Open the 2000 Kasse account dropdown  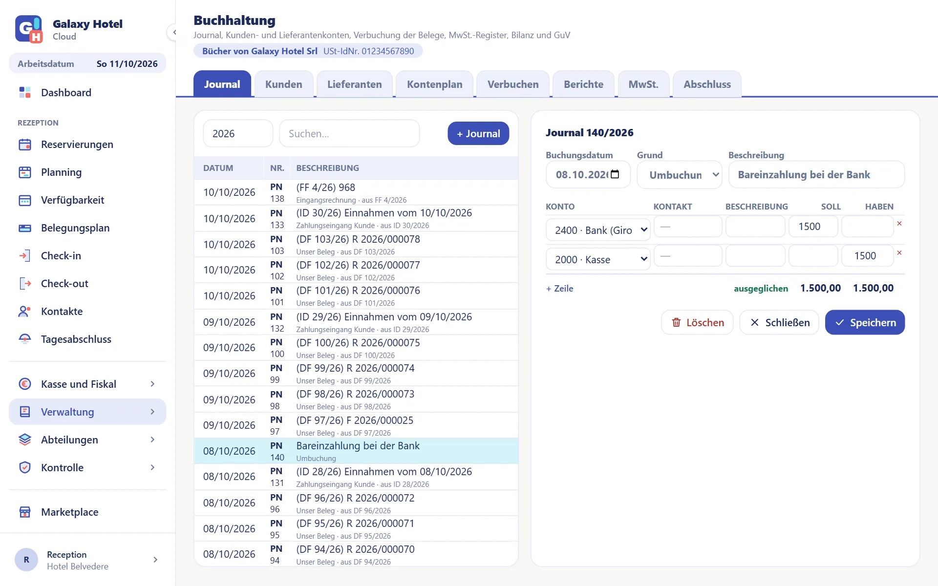(598, 259)
